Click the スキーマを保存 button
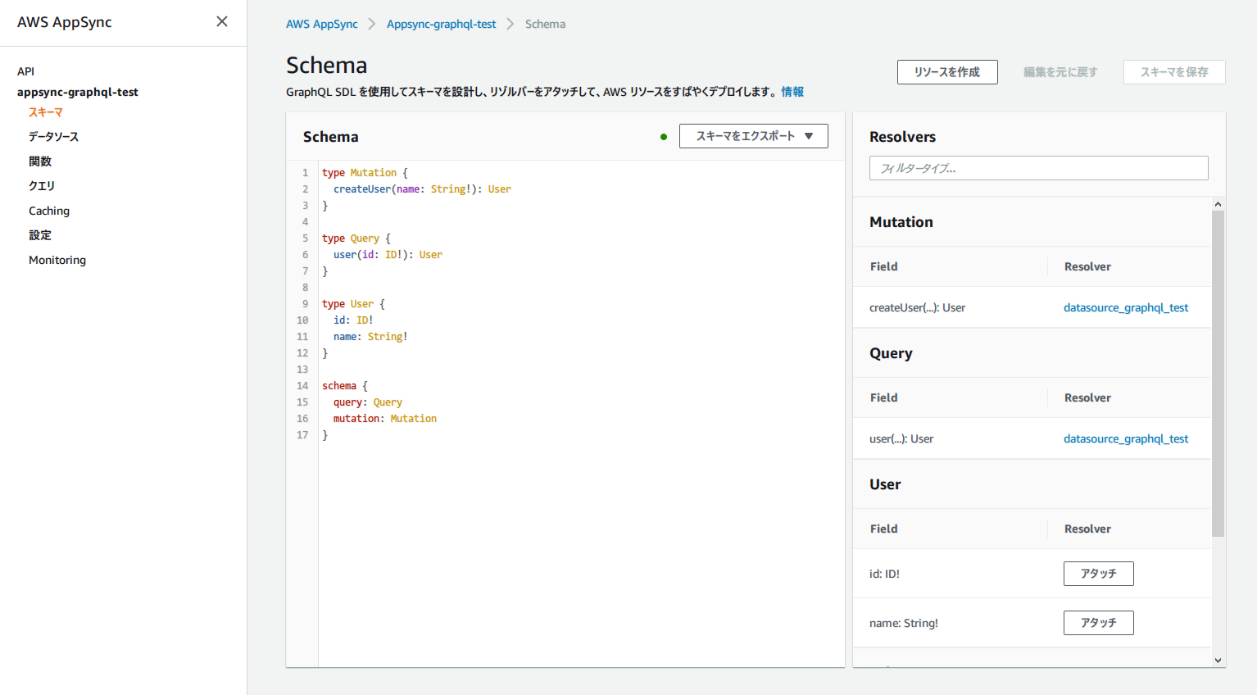 coord(1174,72)
